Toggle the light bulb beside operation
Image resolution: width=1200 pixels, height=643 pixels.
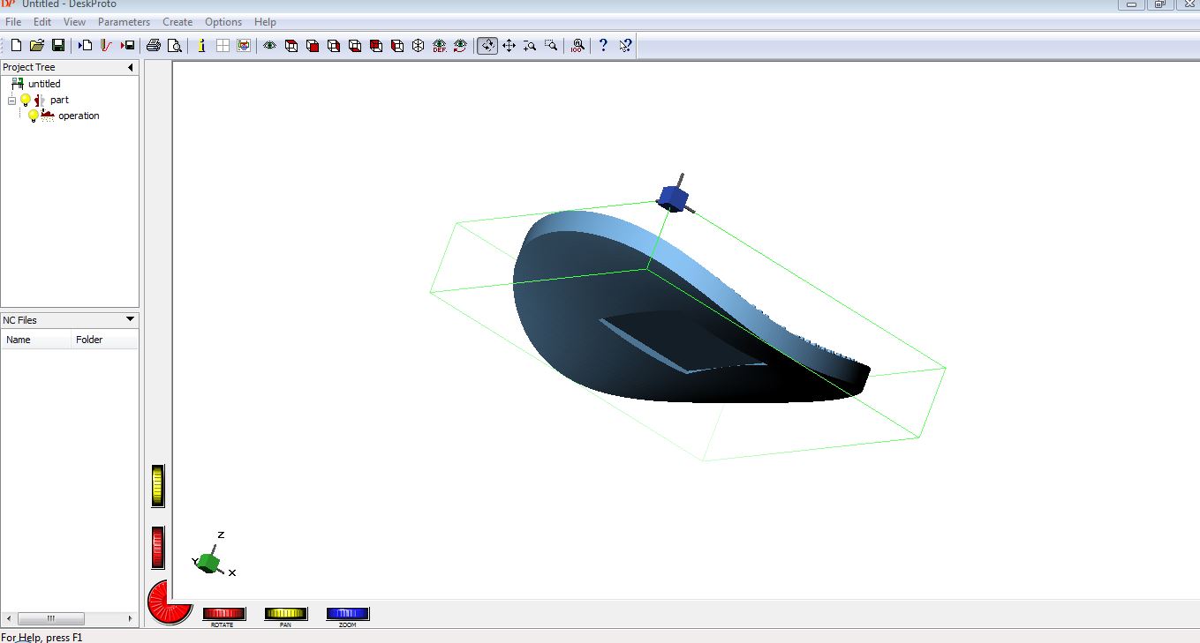[34, 116]
